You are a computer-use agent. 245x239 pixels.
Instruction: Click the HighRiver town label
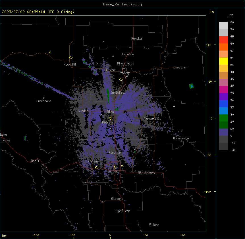[122, 211]
